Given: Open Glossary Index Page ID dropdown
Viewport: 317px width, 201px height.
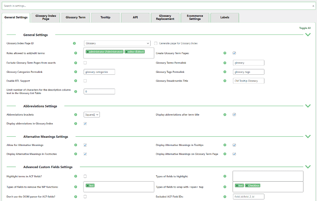Looking at the screenshot, I should point(117,43).
